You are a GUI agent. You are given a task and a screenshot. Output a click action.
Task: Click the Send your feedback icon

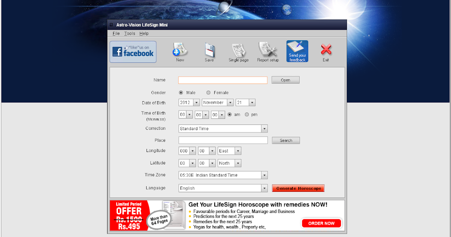pos(297,51)
